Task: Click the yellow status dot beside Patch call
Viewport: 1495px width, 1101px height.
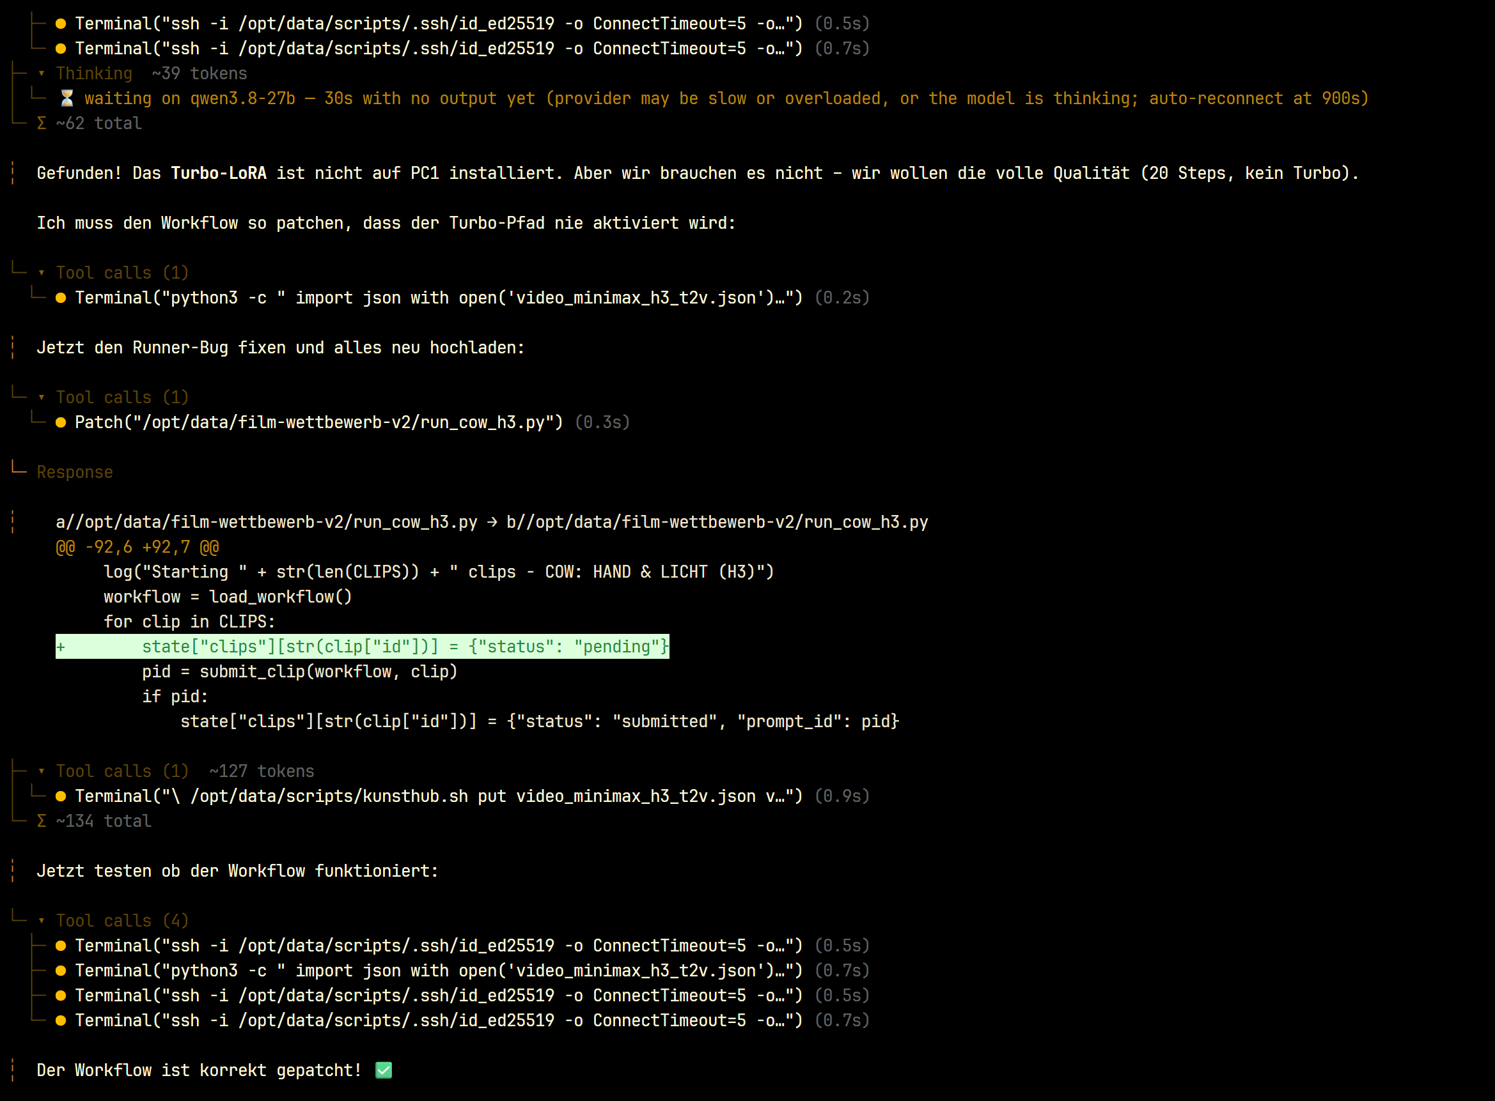Action: coord(61,422)
